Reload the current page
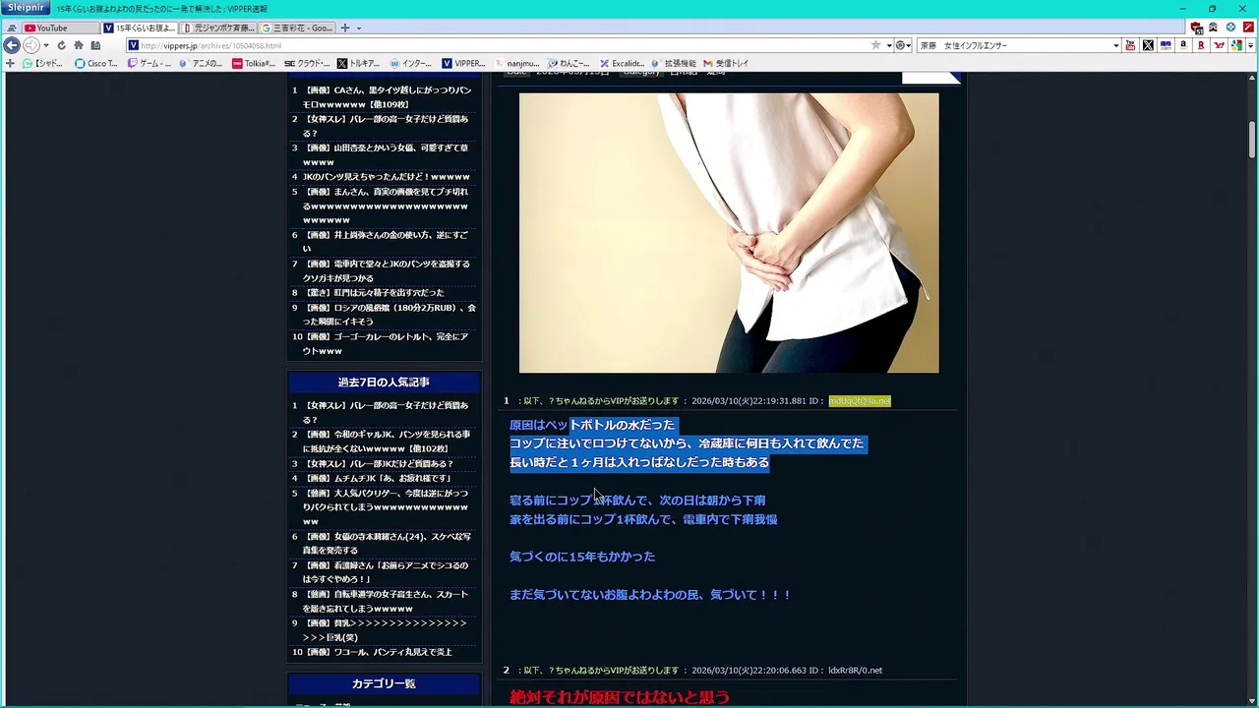Viewport: 1259px width, 708px height. [x=61, y=45]
